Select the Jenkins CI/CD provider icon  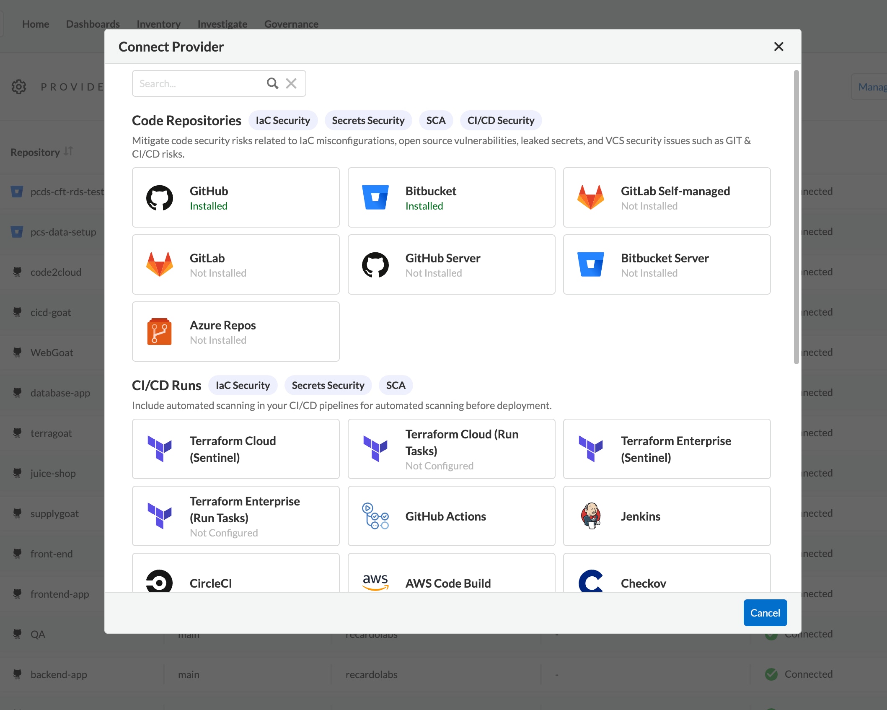(591, 516)
